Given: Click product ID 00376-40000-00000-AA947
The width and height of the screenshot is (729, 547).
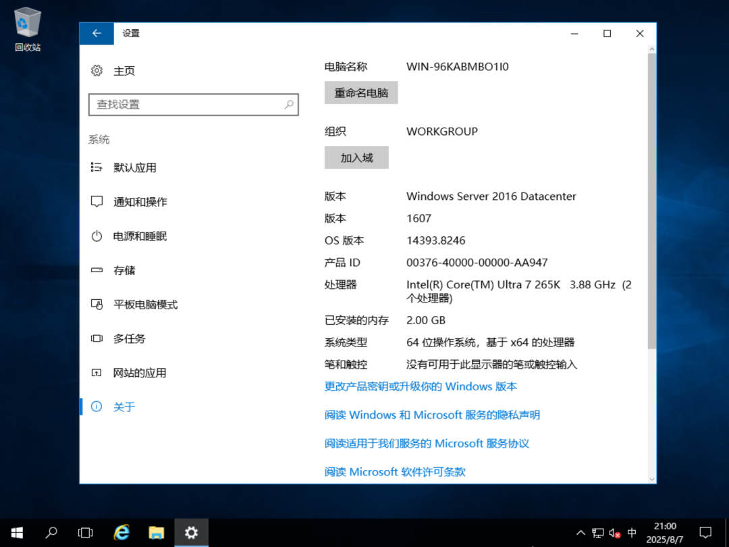Looking at the screenshot, I should (x=477, y=262).
